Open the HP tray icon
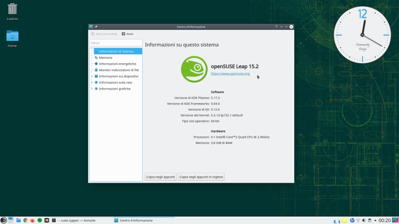This screenshot has height=224, width=399. click(352, 220)
